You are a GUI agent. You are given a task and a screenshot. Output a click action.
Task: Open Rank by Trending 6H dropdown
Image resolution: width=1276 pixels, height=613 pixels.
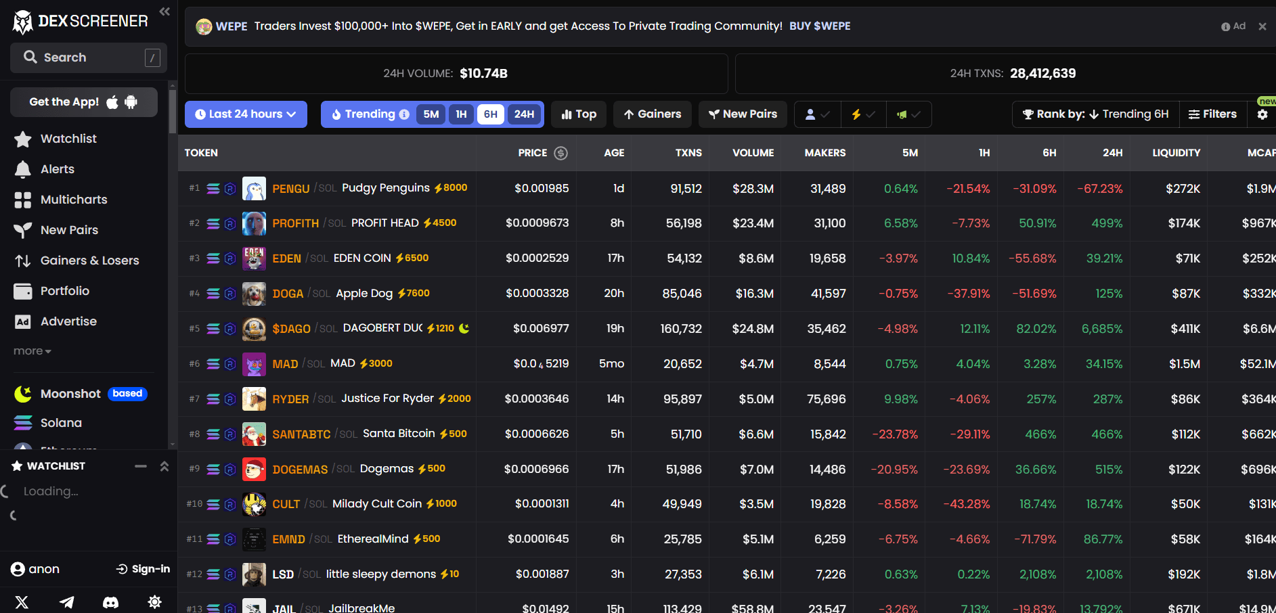(1096, 114)
